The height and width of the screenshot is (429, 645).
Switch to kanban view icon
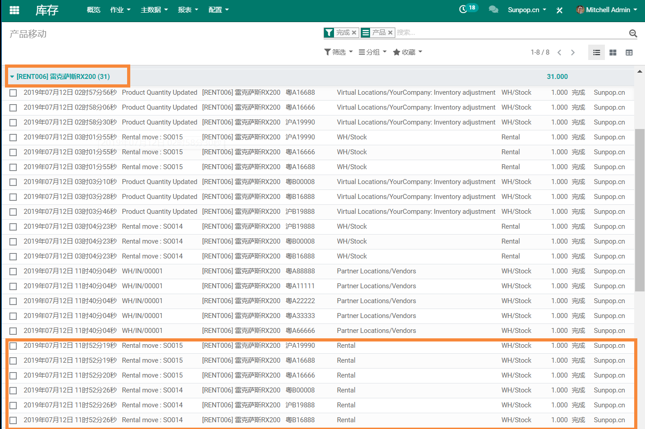[613, 53]
